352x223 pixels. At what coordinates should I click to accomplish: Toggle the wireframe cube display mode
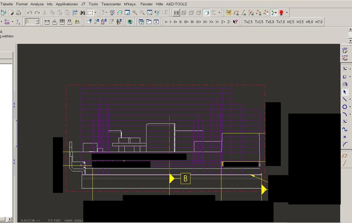184,13
